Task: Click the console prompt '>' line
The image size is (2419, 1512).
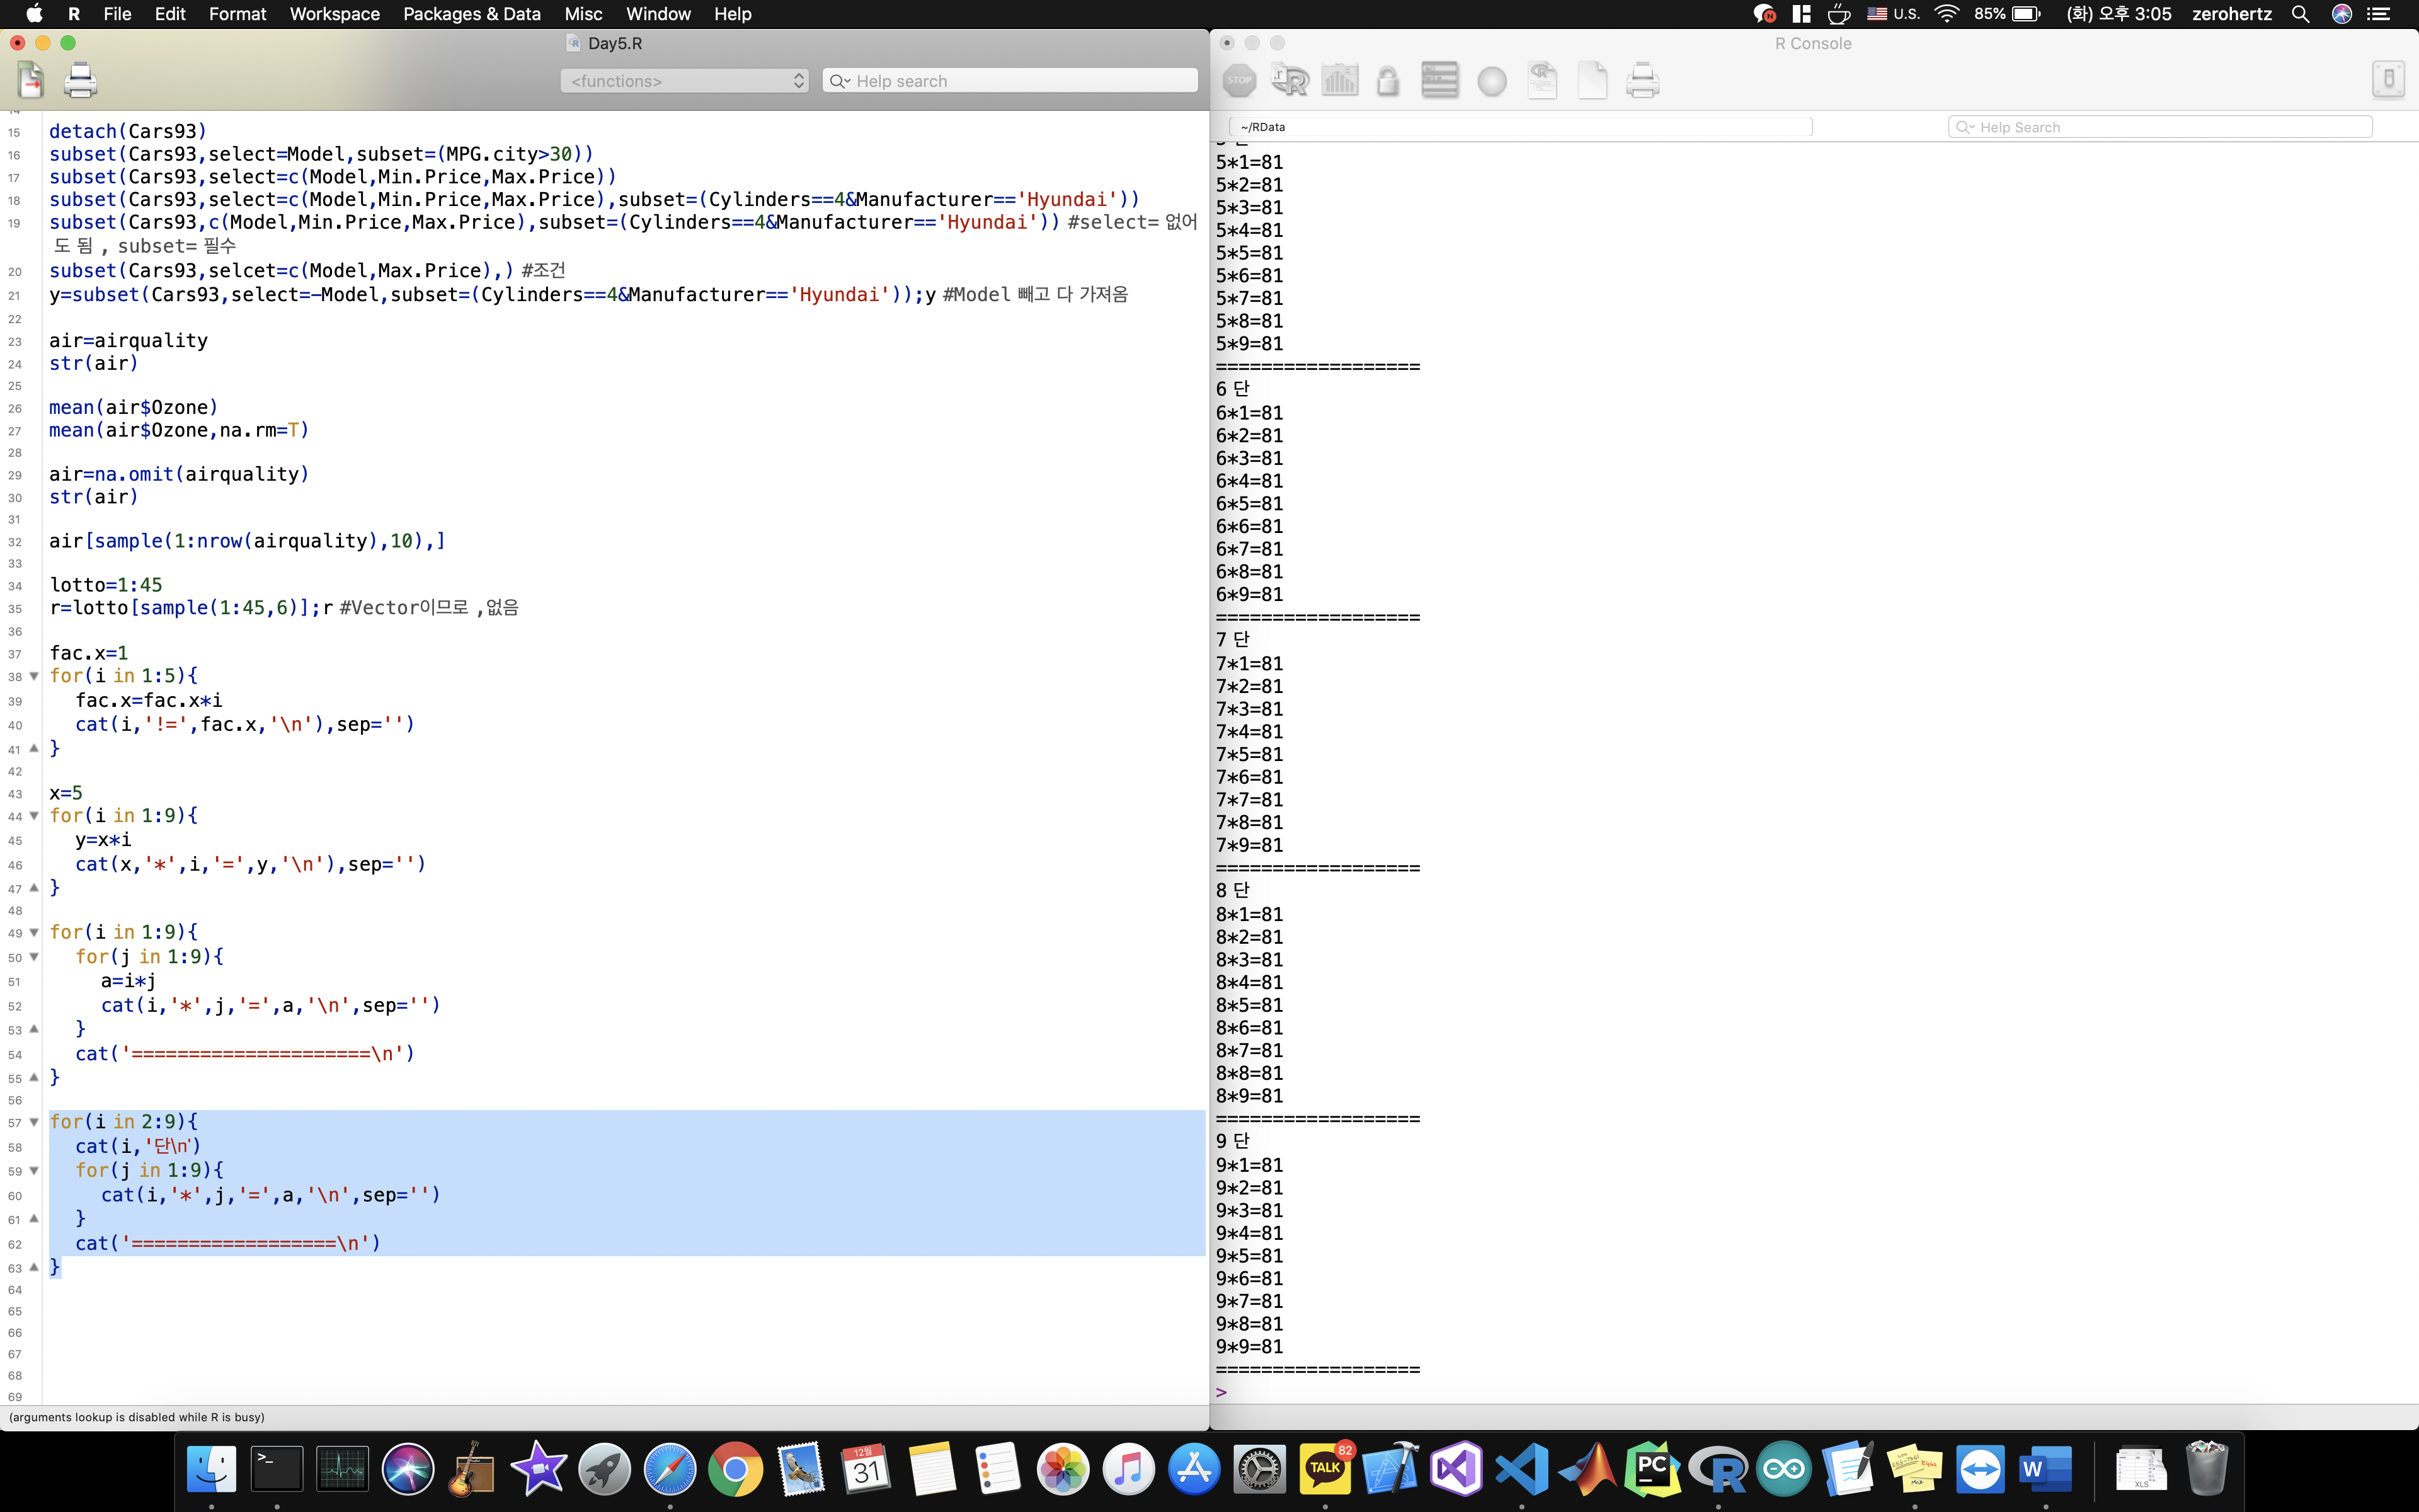Action: click(1221, 1392)
